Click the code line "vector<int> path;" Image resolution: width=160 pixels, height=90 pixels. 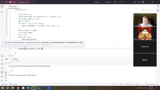click(25, 33)
